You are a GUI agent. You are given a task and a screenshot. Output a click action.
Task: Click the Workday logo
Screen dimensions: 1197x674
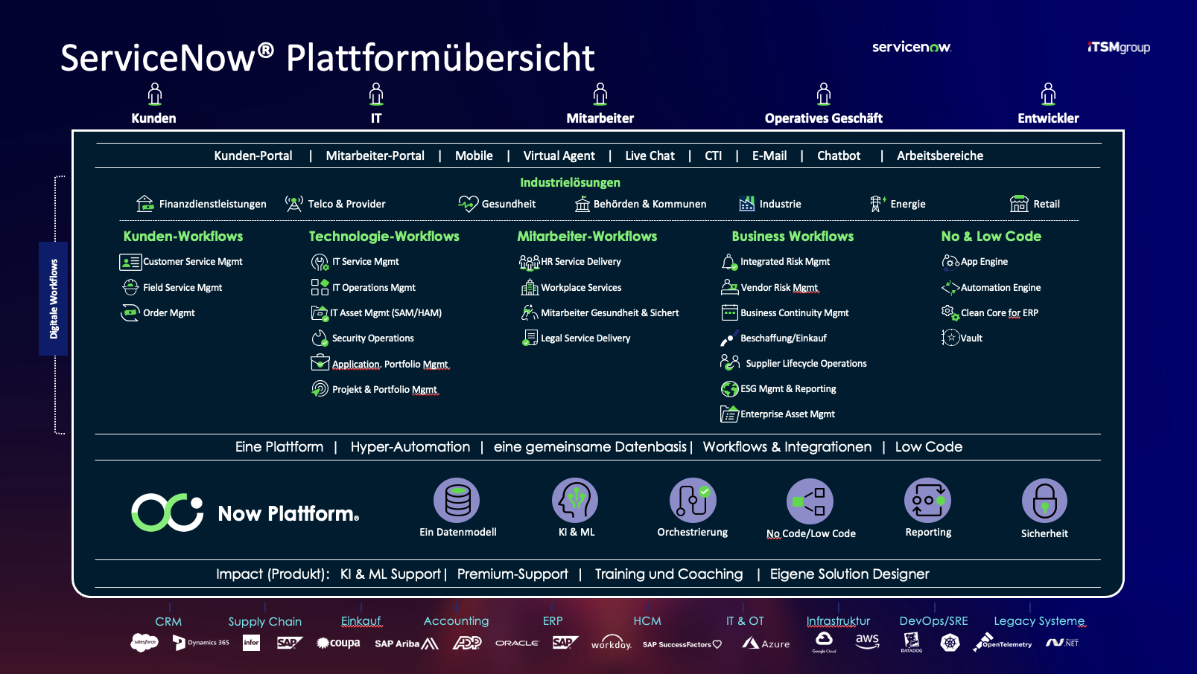(x=612, y=643)
